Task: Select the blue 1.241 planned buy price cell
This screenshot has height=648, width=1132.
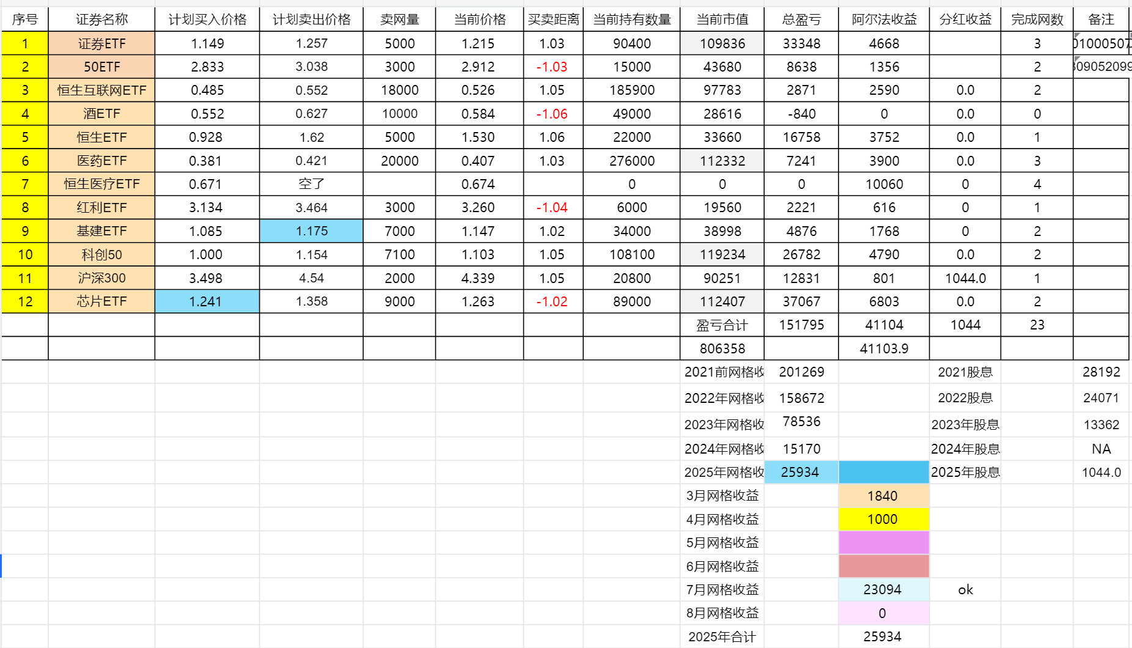Action: pos(207,301)
